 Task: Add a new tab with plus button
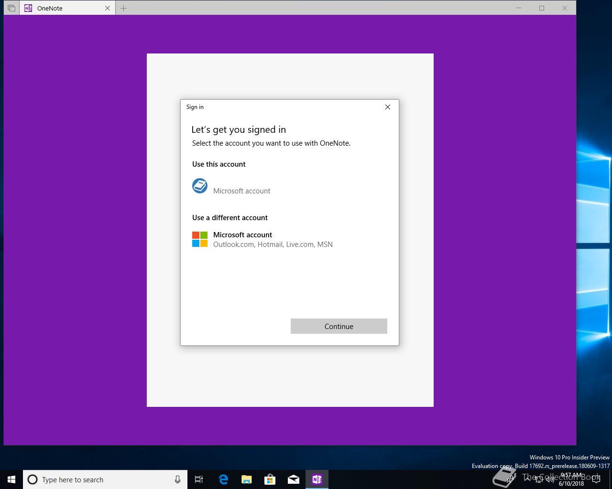(x=123, y=8)
